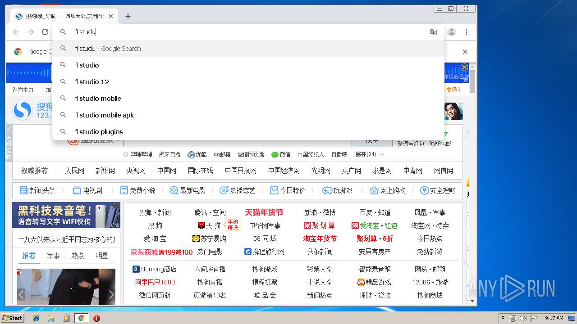The width and height of the screenshot is (577, 324).
Task: Open 电视剧 category
Action: point(87,190)
